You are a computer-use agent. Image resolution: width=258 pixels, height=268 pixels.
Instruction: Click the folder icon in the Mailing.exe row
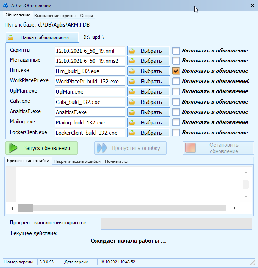(x=132, y=122)
